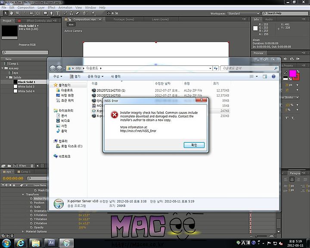Open the font size px dropdown arrow
The width and height of the screenshot is (310, 248).
(x=298, y=85)
